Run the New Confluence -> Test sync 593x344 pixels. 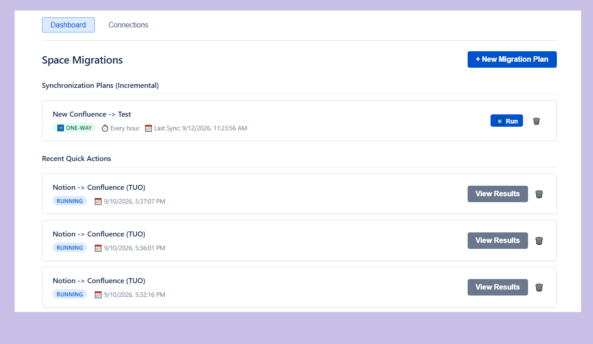[507, 121]
